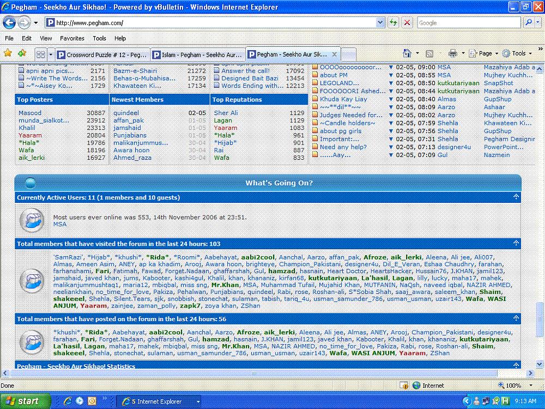
Task: Click the search magnifier icon beside Google box
Action: (529, 22)
